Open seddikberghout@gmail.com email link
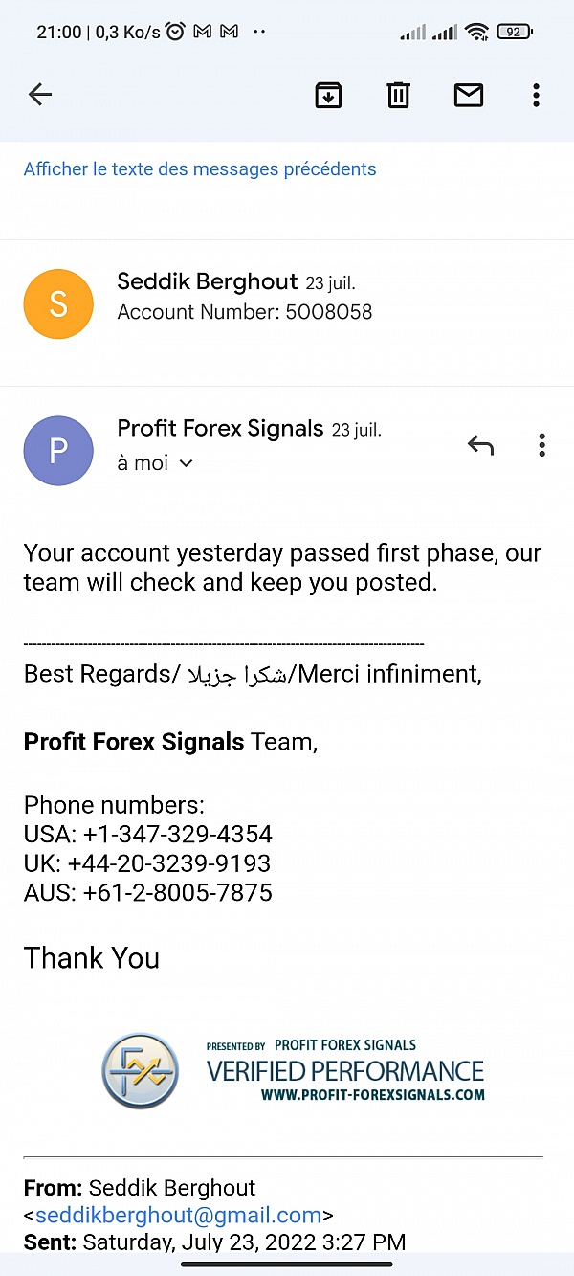The width and height of the screenshot is (574, 1276). click(178, 1216)
